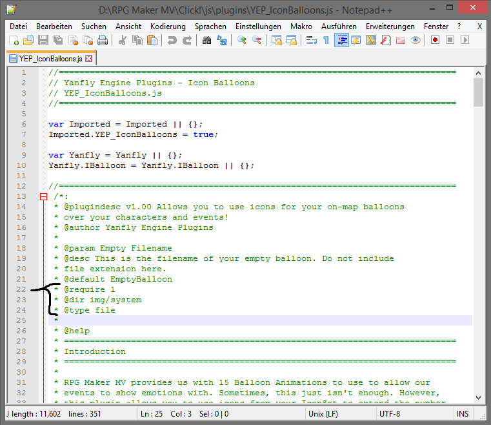This screenshot has width=491, height=425.
Task: Open the Erweiterungen menu
Action: coord(390,26)
